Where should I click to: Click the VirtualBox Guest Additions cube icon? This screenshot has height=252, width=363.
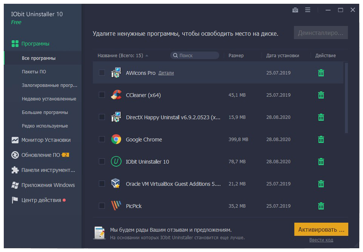[116, 184]
